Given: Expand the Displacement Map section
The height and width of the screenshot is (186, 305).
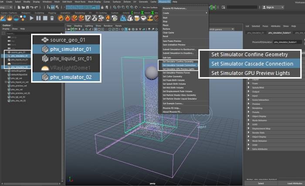Looking at the screenshot, I should (x=248, y=128).
